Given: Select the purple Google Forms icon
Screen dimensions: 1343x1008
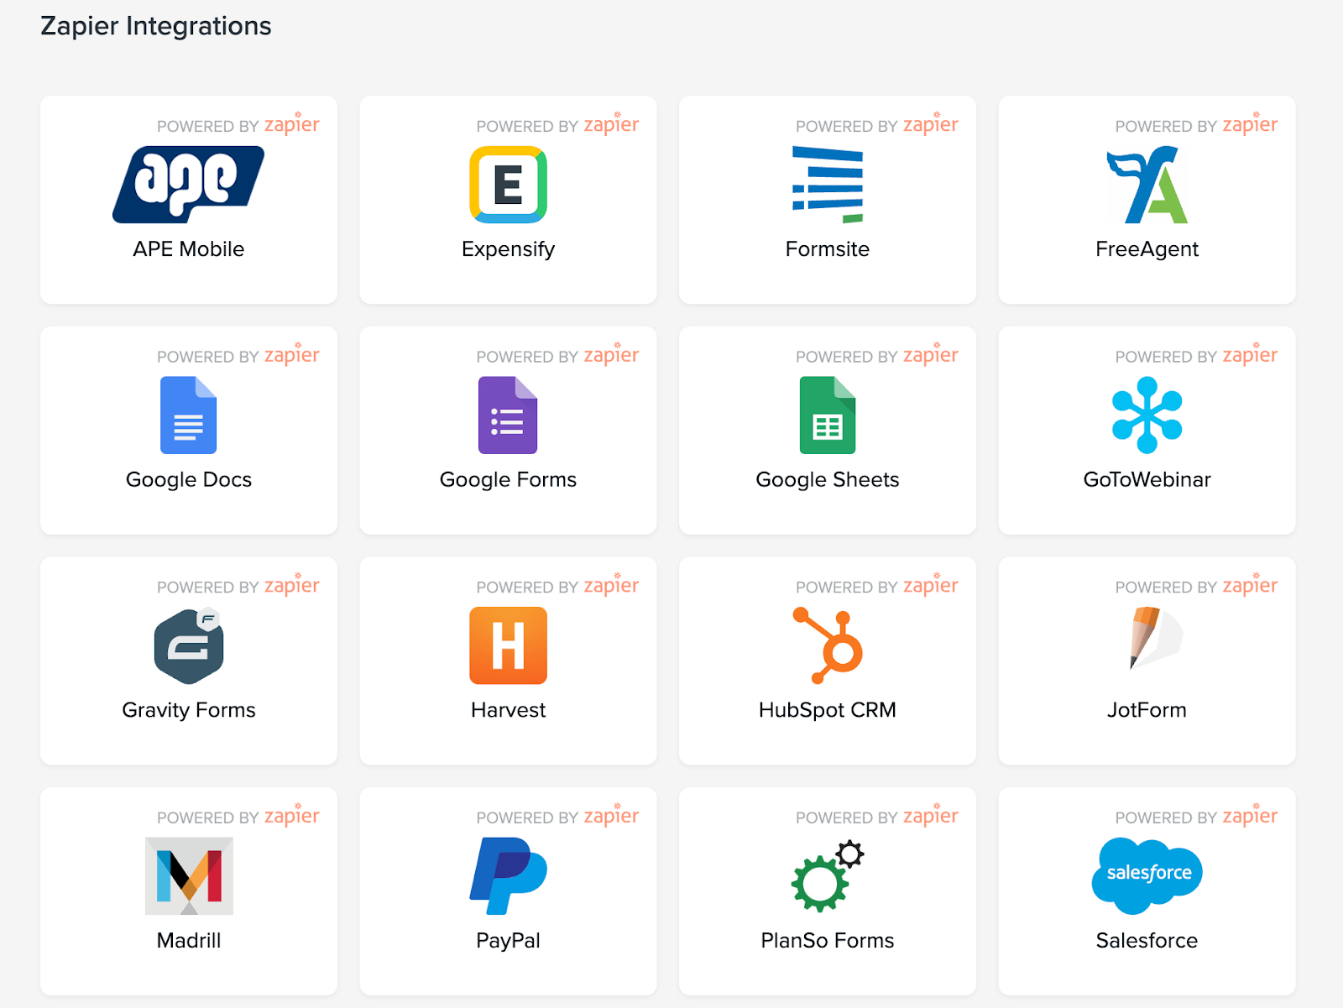Looking at the screenshot, I should tap(508, 415).
